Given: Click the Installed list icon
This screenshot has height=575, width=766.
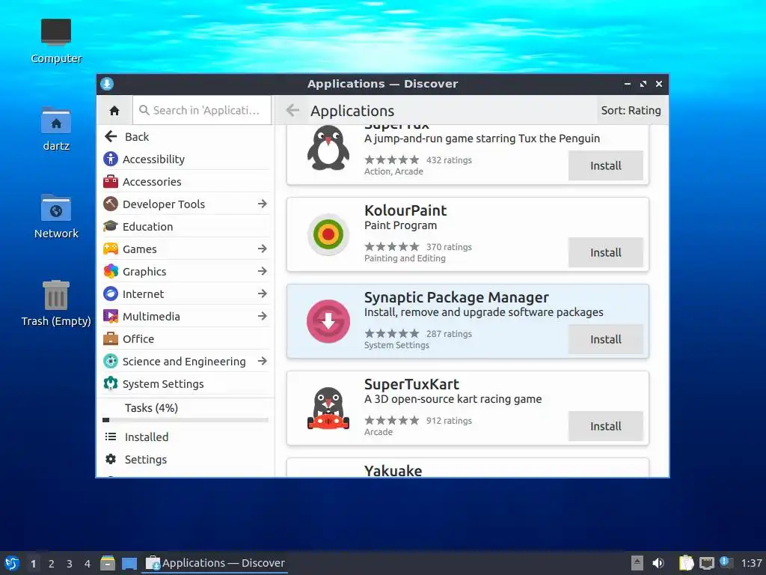Looking at the screenshot, I should pos(111,436).
